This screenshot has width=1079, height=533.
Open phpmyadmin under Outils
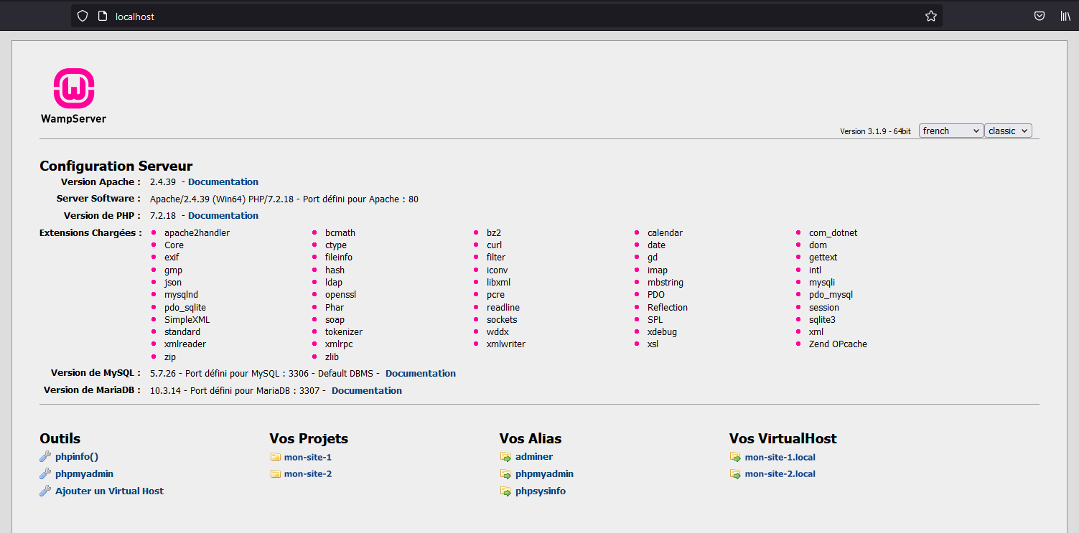[x=84, y=474]
